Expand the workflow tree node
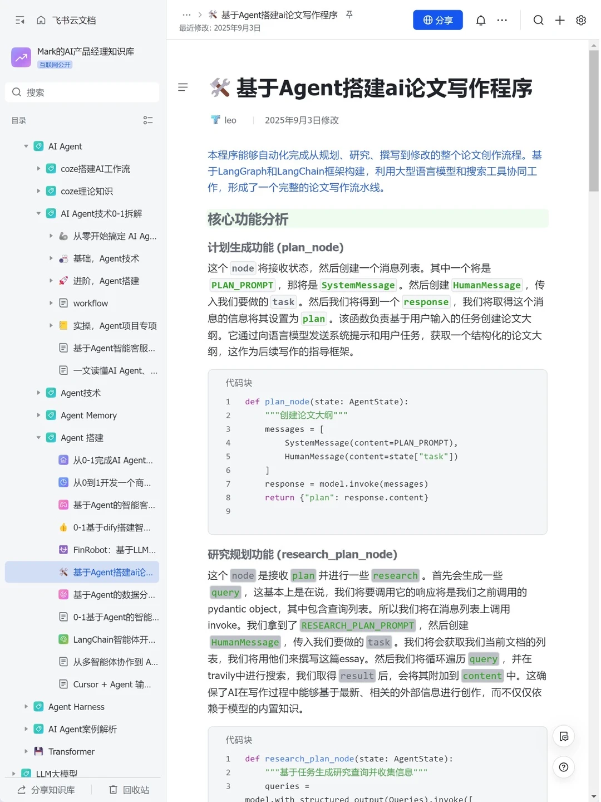 51,303
